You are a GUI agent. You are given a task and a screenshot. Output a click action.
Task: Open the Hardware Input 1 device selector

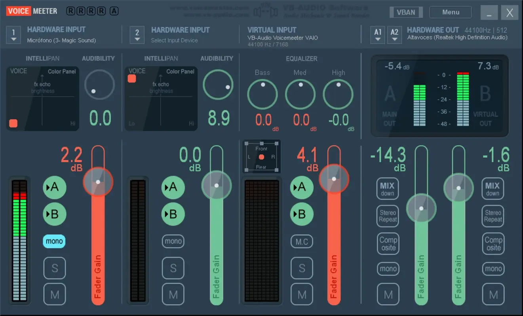[13, 35]
